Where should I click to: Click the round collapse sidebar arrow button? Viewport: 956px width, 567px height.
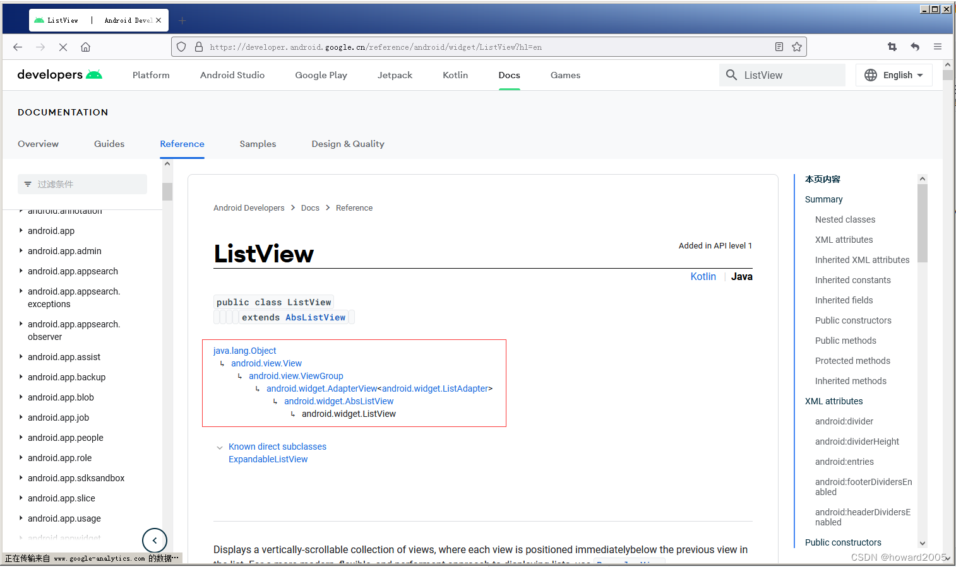155,541
